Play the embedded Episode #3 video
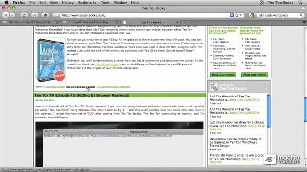 [119, 144]
